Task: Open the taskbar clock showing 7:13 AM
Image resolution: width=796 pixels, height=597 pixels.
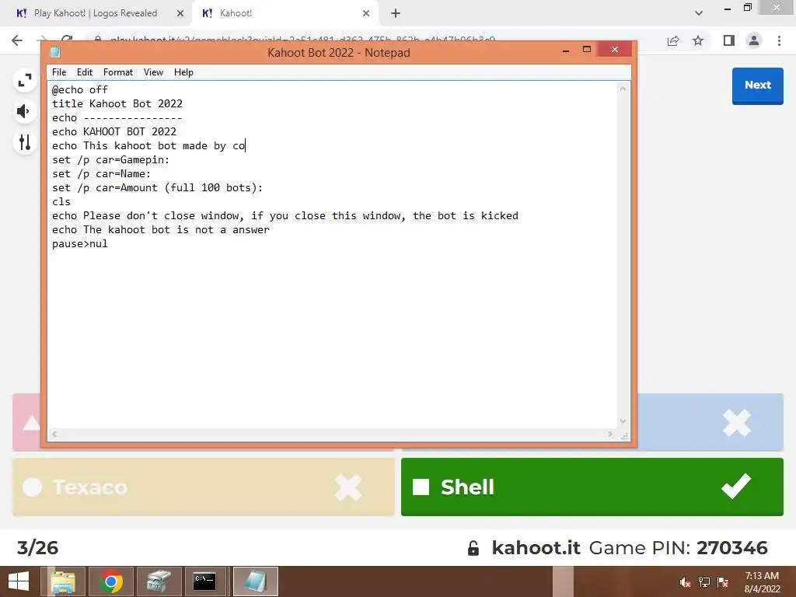Action: 762,582
